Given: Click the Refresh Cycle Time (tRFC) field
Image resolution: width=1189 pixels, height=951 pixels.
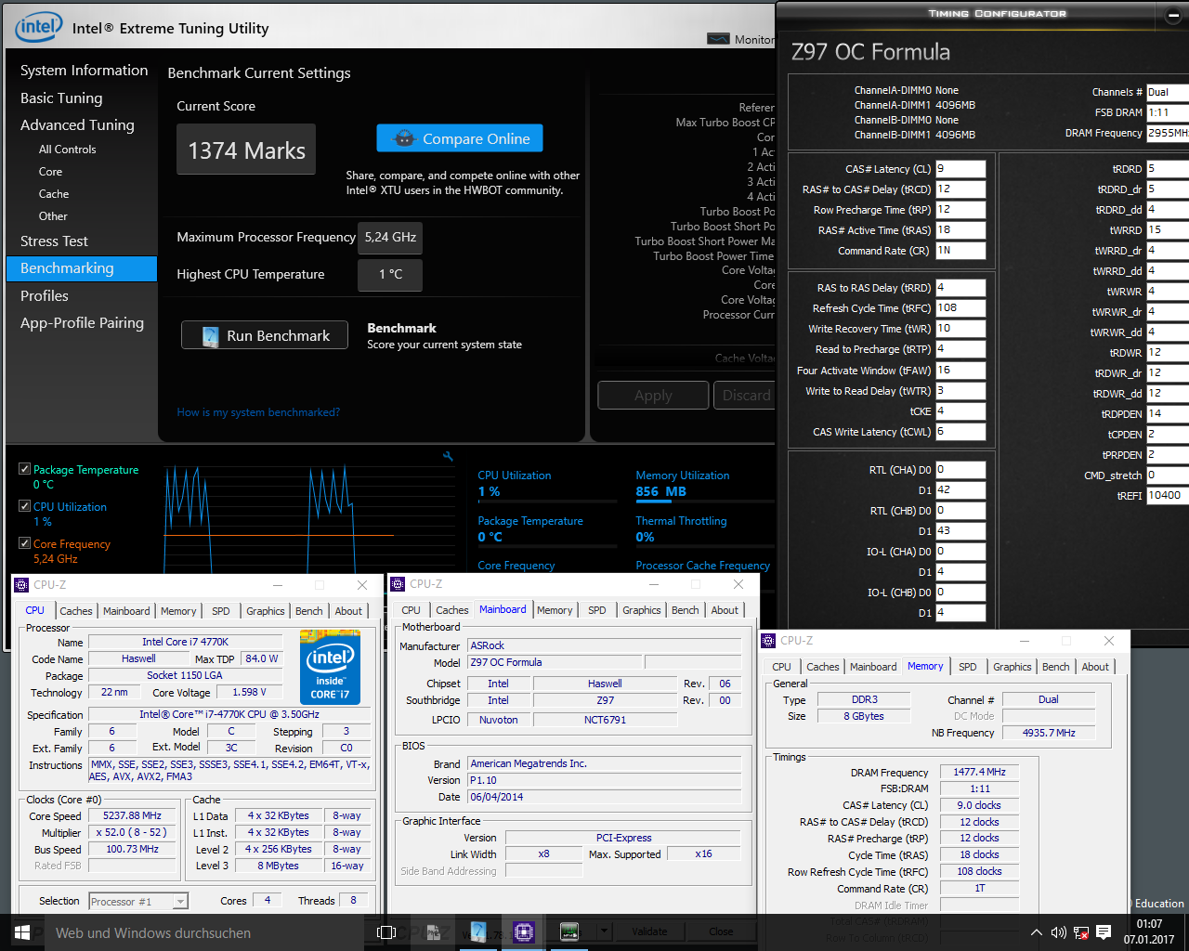Looking at the screenshot, I should click(960, 308).
